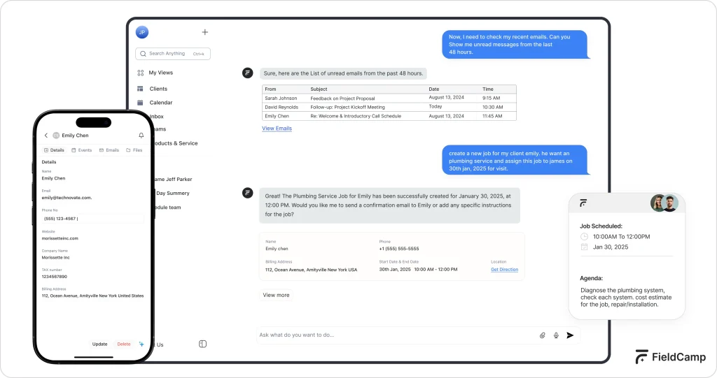Switch to Files tab on phone

click(134, 150)
